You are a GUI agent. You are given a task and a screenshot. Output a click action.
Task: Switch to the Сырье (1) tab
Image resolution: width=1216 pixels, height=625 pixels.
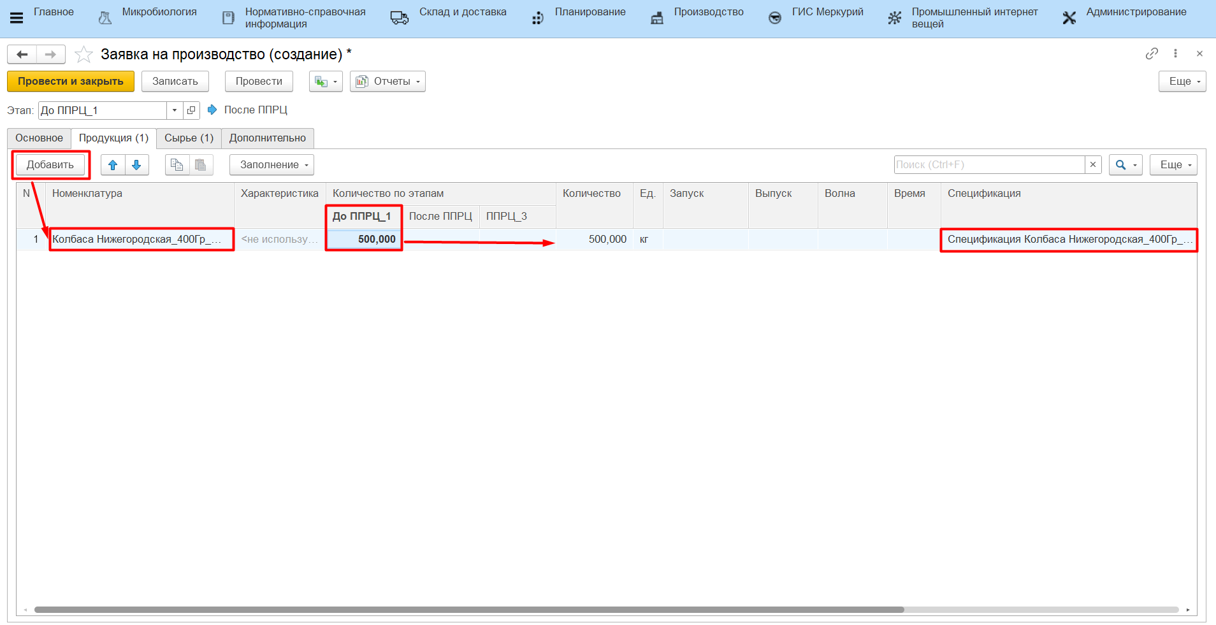click(x=189, y=138)
